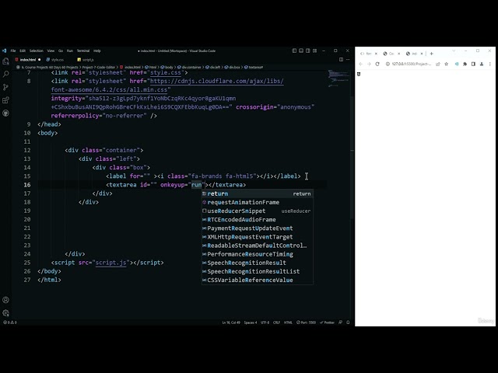The width and height of the screenshot is (498, 373).
Task: Click the Prettier status bar item
Action: pyautogui.click(x=327, y=322)
